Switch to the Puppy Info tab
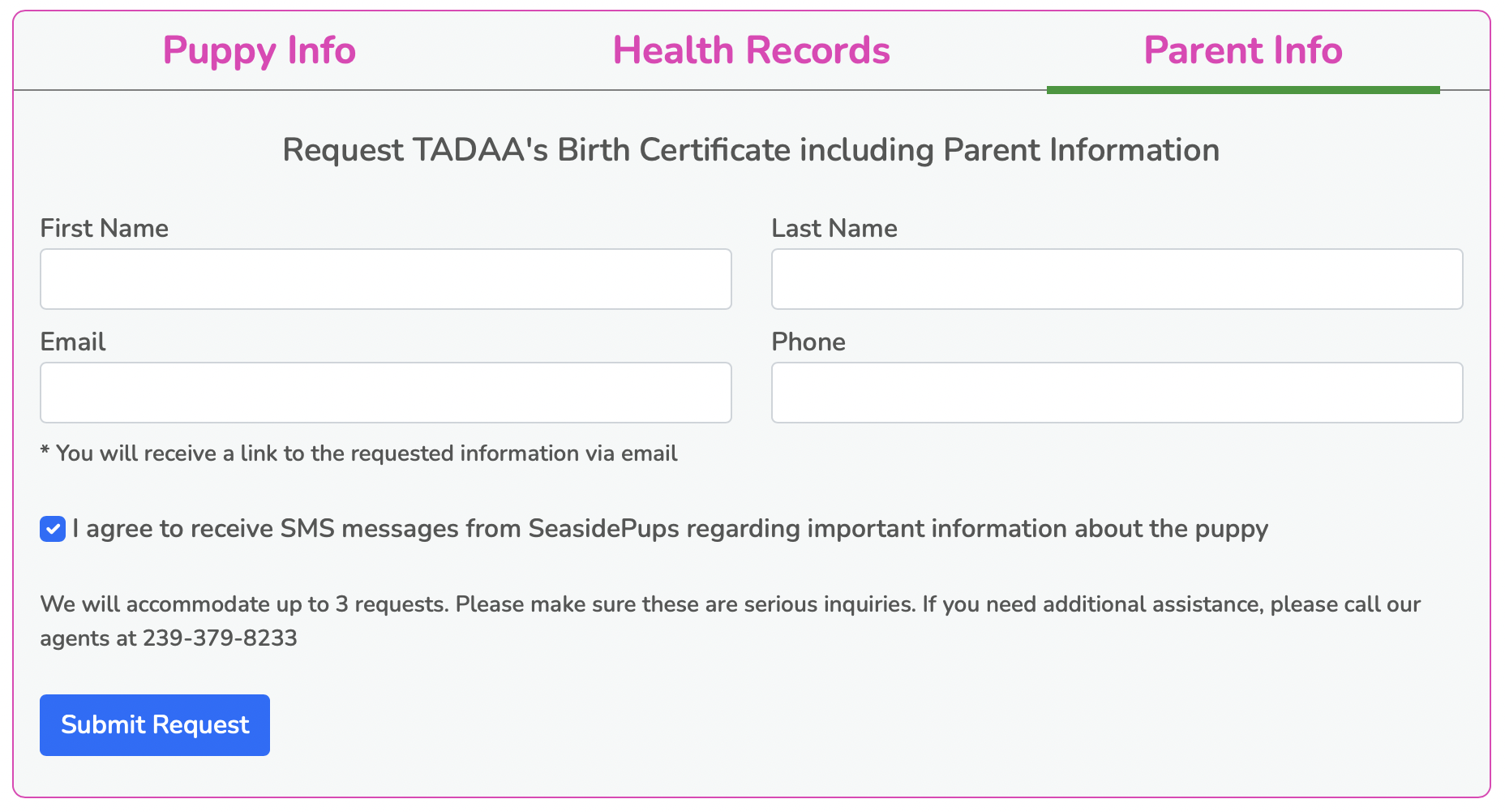This screenshot has width=1505, height=812. pos(259,50)
